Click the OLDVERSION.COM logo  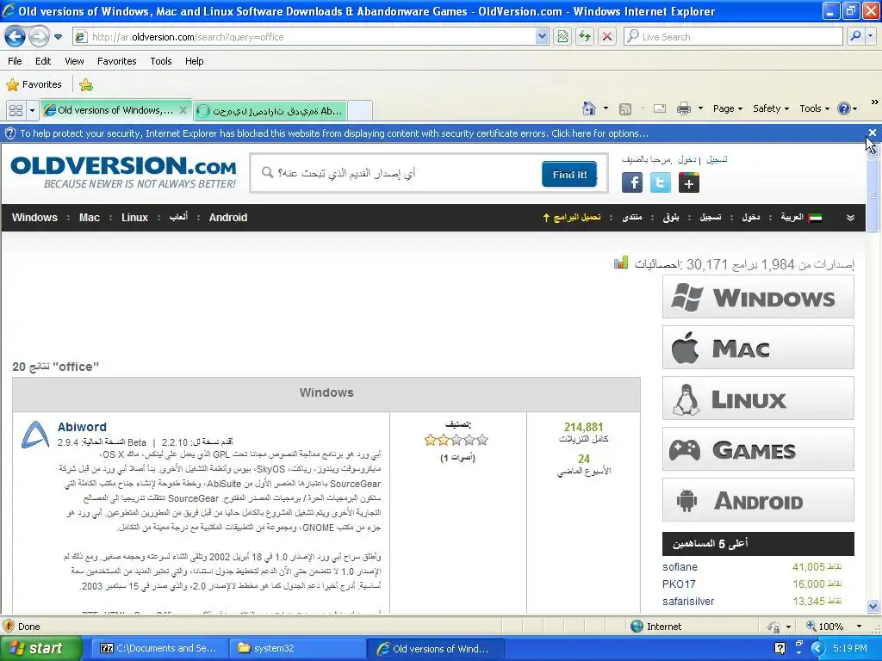point(123,172)
